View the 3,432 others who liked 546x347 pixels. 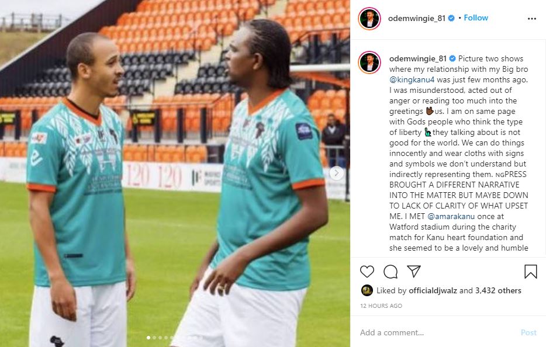point(498,290)
